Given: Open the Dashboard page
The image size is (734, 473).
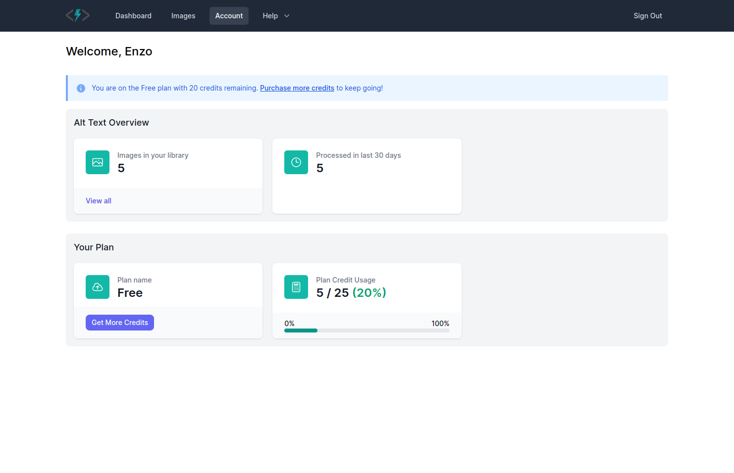Looking at the screenshot, I should click(x=133, y=16).
